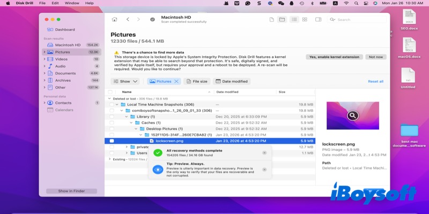Open the Show dropdown filter
This screenshot has width=429, height=214.
pos(125,81)
